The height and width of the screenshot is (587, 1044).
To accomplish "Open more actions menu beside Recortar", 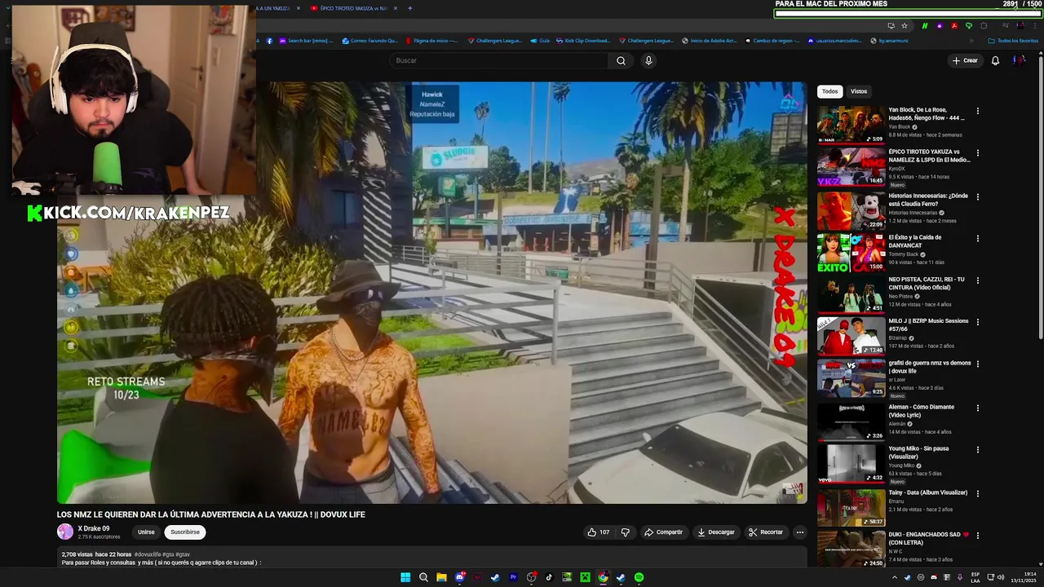I will [800, 532].
